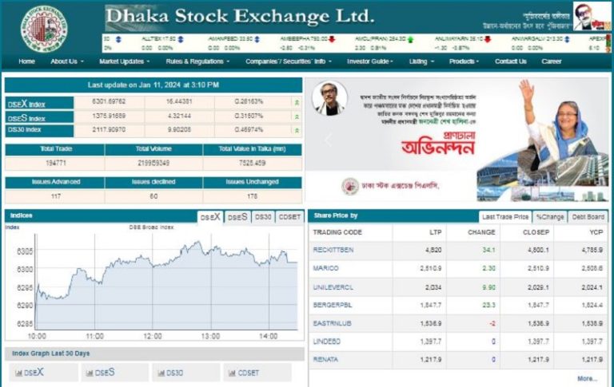Select the DSES indices chart tab
Image resolution: width=614 pixels, height=387 pixels.
237,217
